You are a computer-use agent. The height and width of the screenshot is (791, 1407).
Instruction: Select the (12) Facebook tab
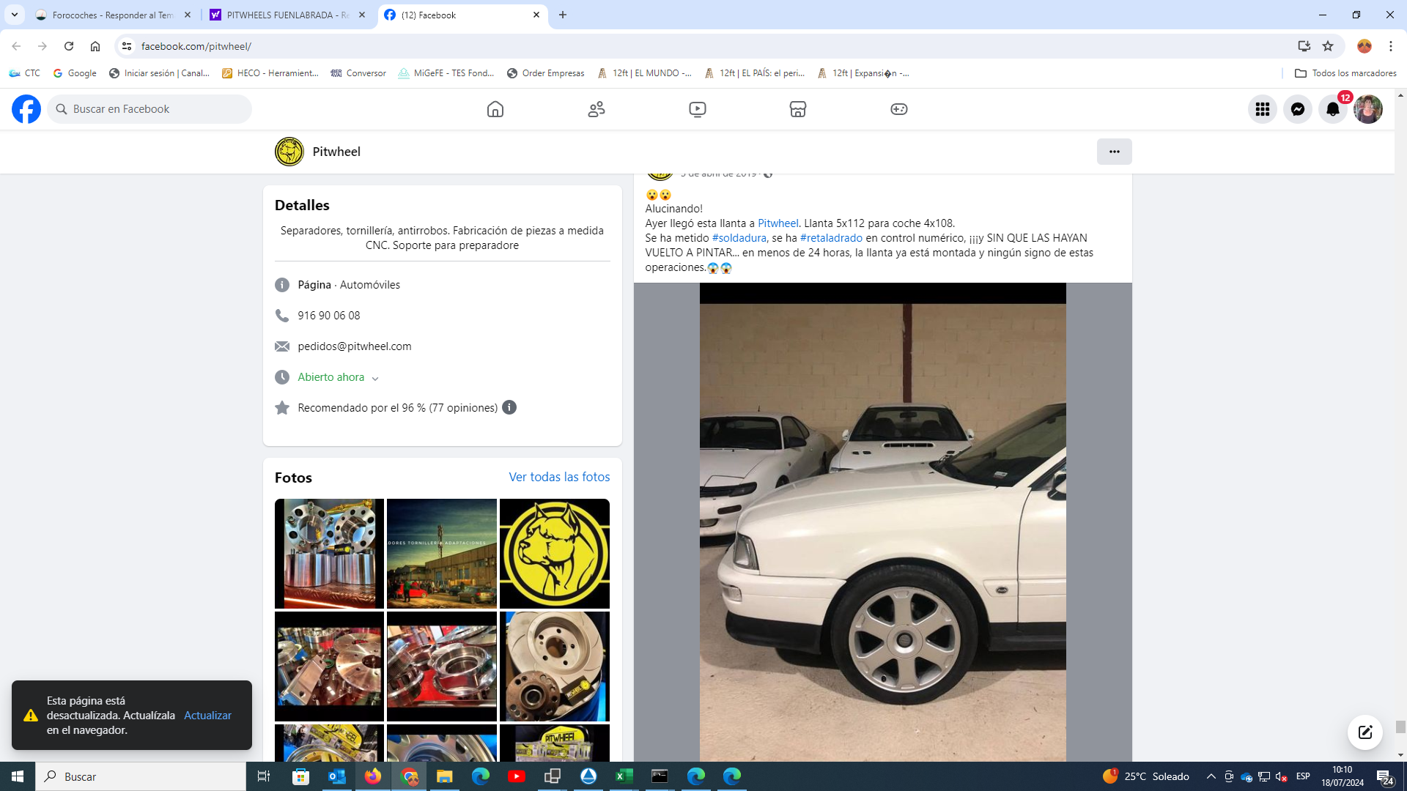coord(463,15)
